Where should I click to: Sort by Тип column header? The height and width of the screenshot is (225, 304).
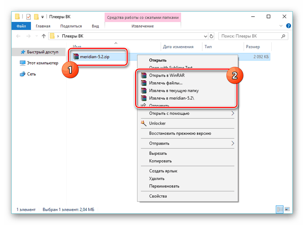click(x=208, y=47)
